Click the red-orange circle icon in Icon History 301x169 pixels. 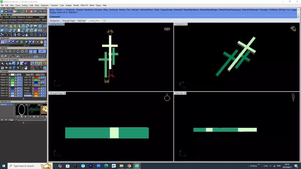coord(32,11)
